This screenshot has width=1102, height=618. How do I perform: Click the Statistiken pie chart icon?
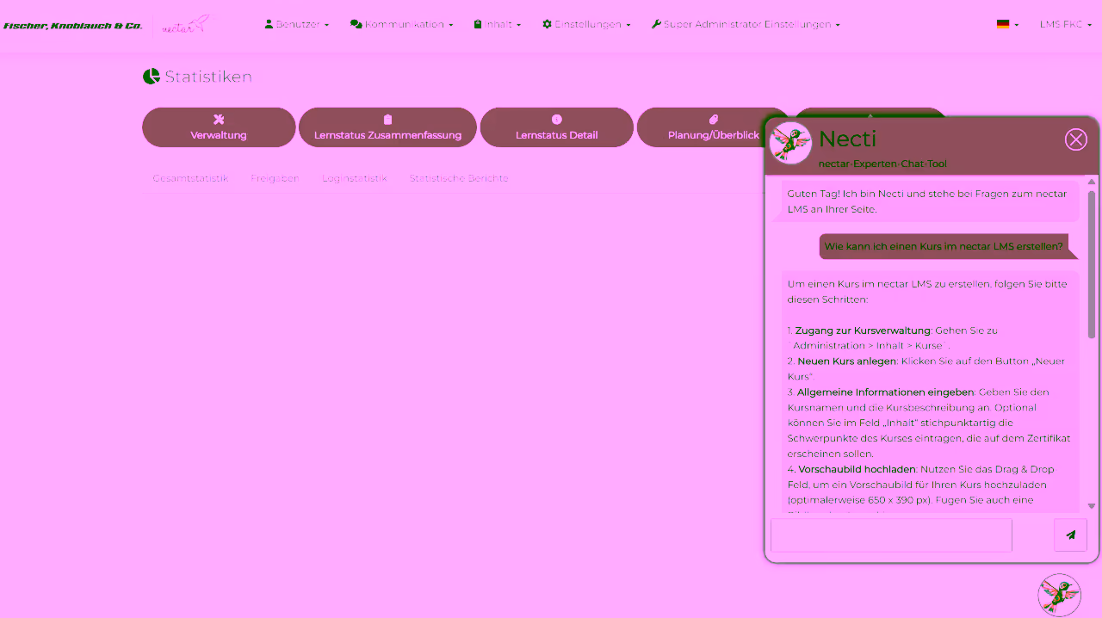(x=152, y=77)
